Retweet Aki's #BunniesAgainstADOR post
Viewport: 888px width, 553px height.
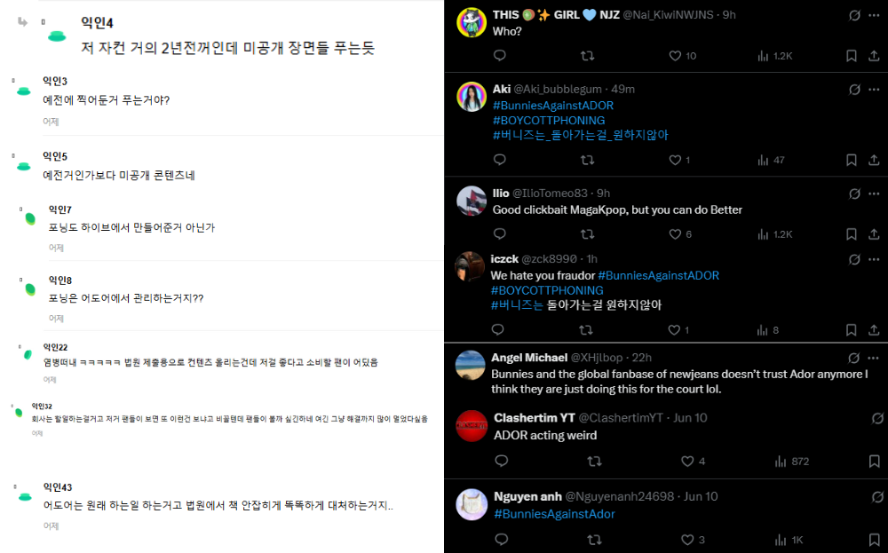[587, 160]
